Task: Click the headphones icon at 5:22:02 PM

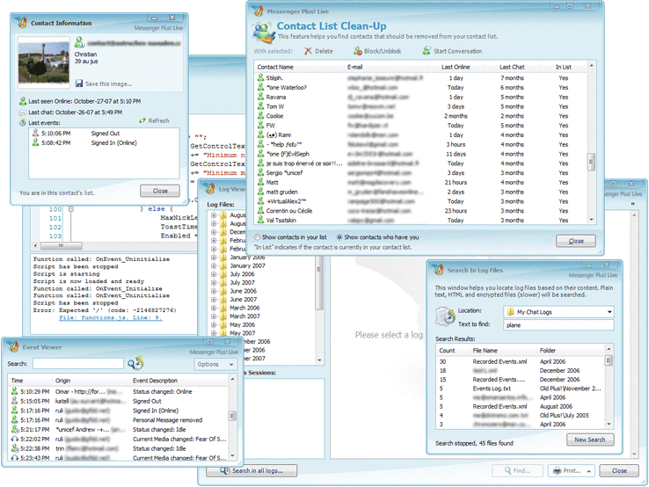Action: (x=14, y=439)
